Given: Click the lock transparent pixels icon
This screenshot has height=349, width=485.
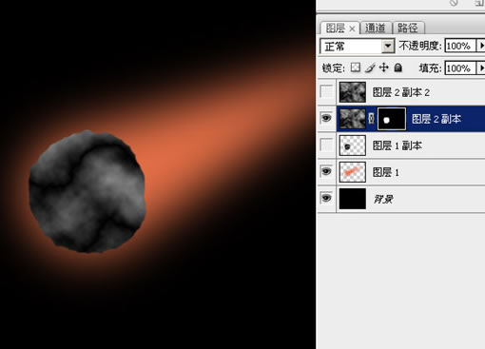Looking at the screenshot, I should pos(356,68).
